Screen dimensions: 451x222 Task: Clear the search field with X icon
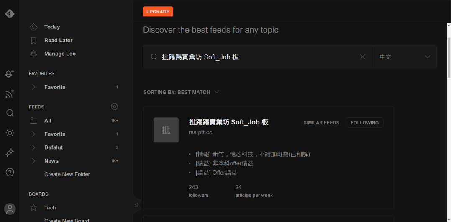[363, 57]
